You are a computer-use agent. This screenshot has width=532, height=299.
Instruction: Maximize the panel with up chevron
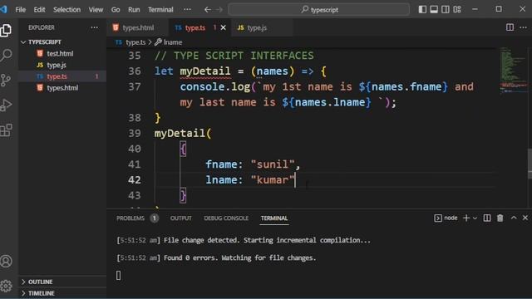pyautogui.click(x=514, y=218)
